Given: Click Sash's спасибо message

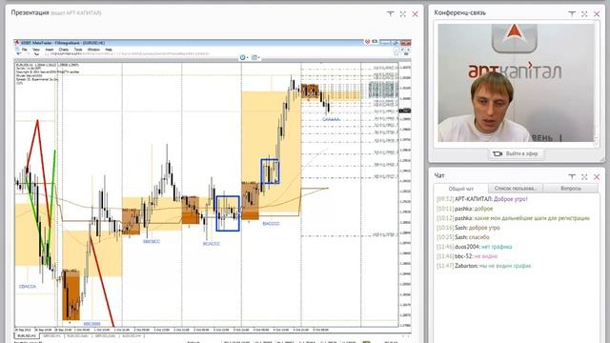Looking at the screenshot, I should click(x=462, y=237).
